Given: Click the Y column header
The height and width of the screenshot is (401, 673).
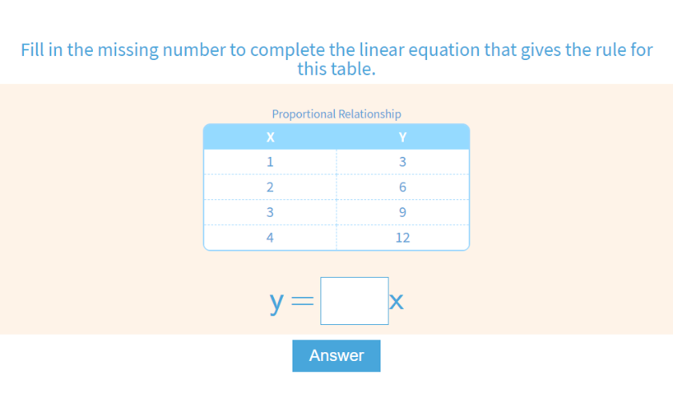Looking at the screenshot, I should 402,137.
